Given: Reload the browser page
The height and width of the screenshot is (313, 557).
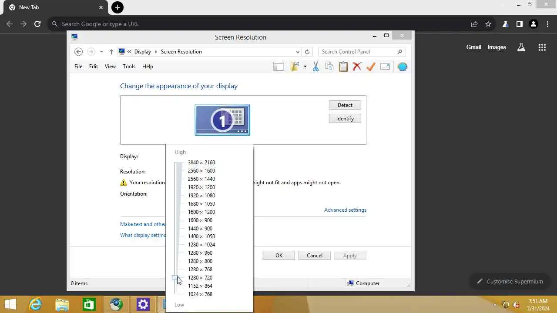Looking at the screenshot, I should tap(37, 24).
